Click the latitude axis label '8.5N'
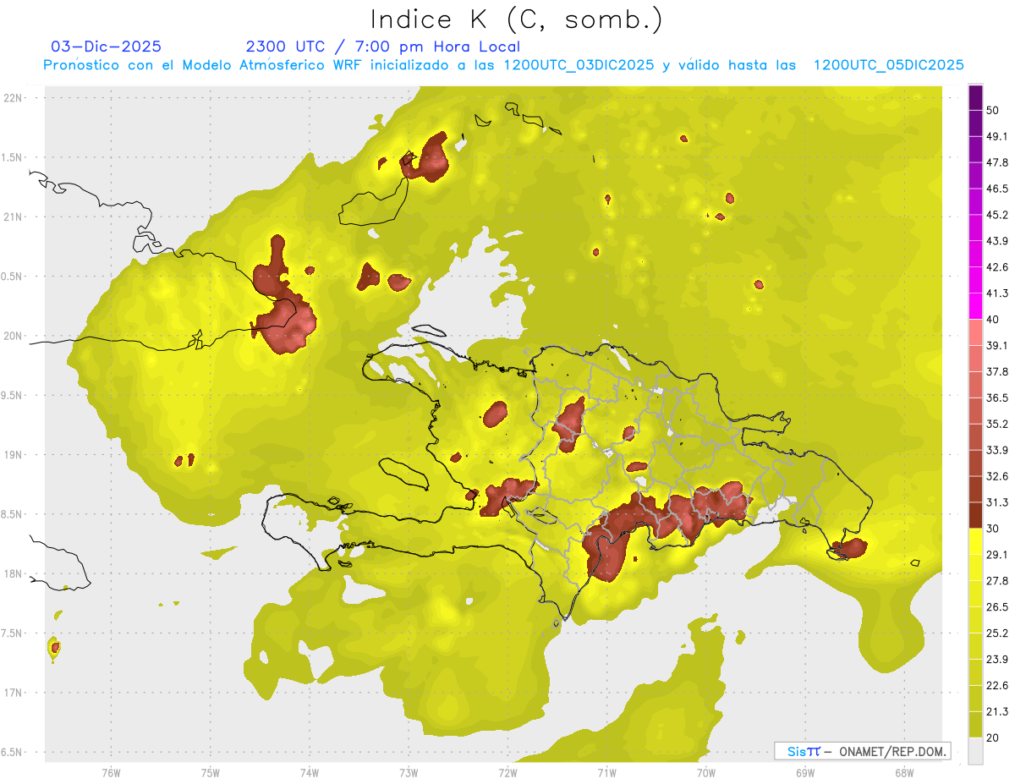This screenshot has width=1015, height=784. pyautogui.click(x=12, y=514)
